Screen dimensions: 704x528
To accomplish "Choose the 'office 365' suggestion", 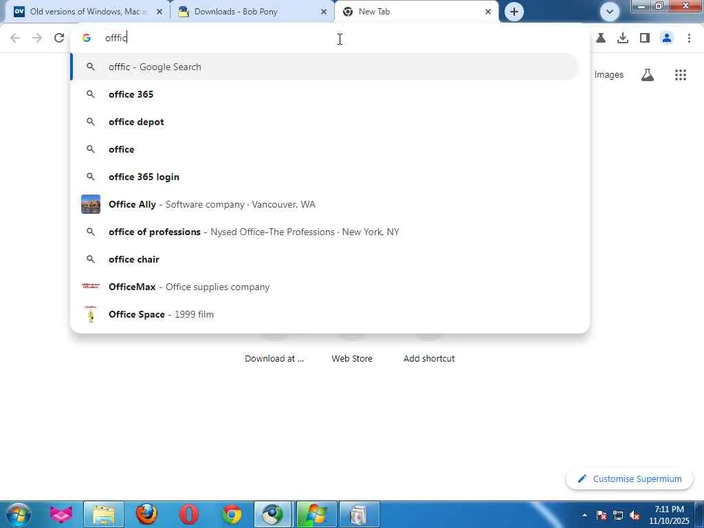I will (x=325, y=94).
